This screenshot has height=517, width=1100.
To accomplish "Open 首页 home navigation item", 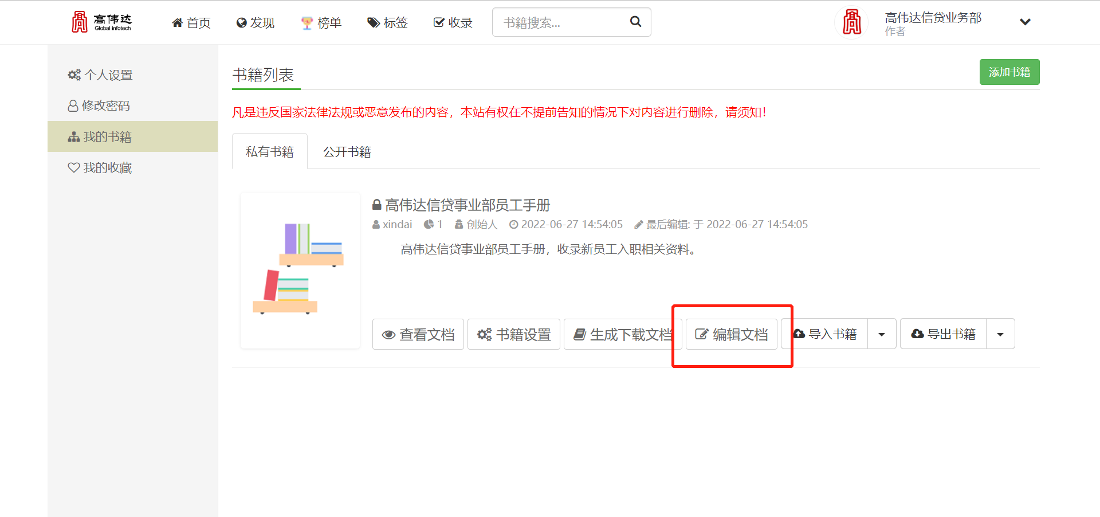I will (x=191, y=23).
